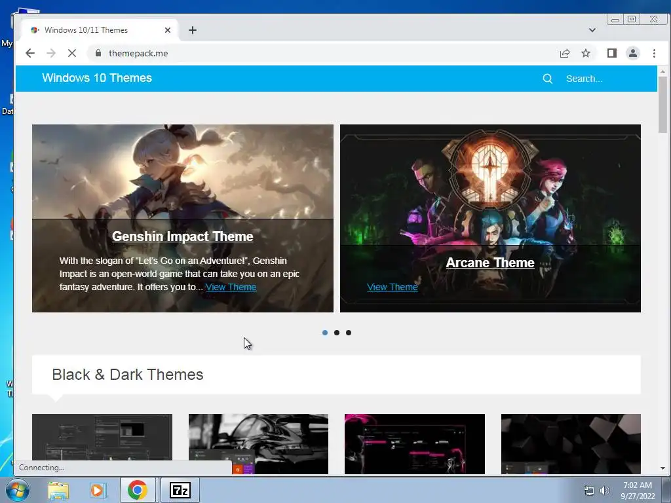Screen dimensions: 671x503
Task: Select the third carousel dot
Action: coord(349,333)
